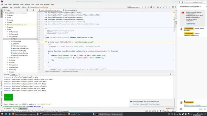Open Terminal panel gear settings
The image size is (207, 116).
(x=170, y=74)
